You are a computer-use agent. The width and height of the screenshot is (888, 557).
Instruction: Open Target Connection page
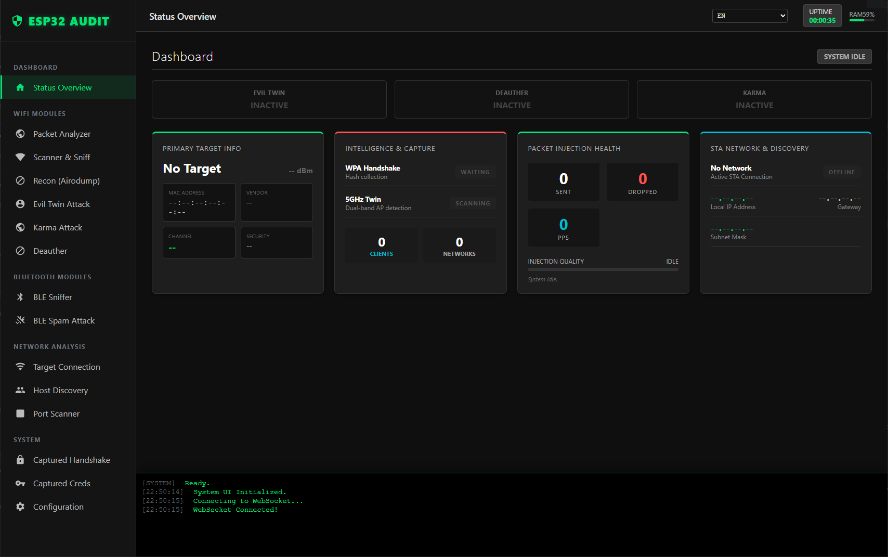pos(69,367)
